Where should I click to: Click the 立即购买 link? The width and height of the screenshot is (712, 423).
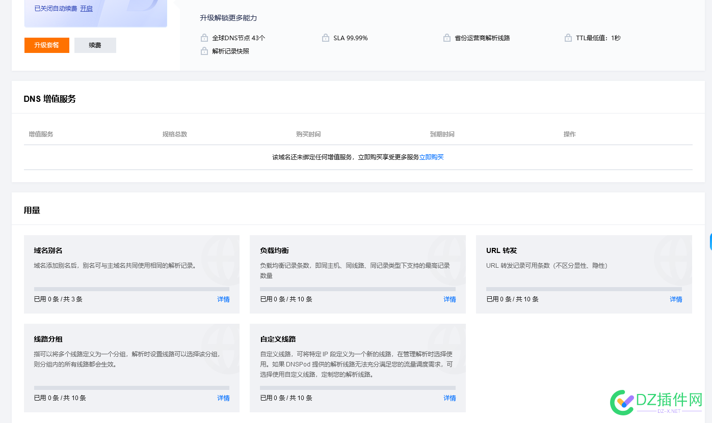click(431, 157)
